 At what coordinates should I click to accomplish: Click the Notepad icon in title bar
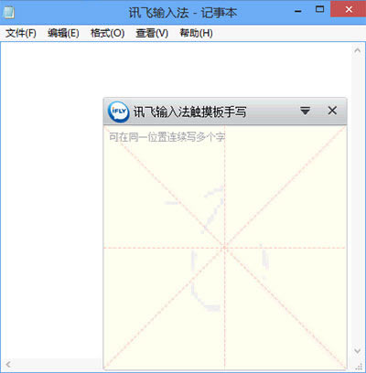click(8, 12)
